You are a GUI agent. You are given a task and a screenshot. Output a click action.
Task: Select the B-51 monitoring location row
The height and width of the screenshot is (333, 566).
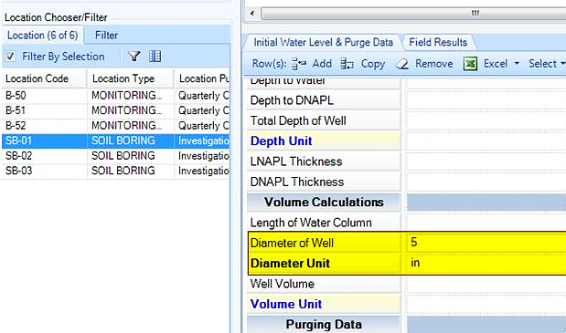tap(115, 110)
